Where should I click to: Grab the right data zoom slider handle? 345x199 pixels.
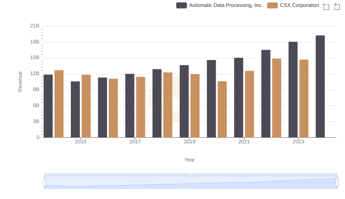point(337,182)
